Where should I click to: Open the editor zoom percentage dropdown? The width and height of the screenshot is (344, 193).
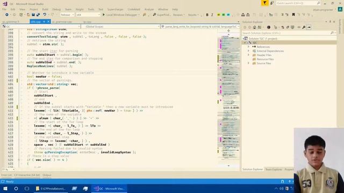8,169
